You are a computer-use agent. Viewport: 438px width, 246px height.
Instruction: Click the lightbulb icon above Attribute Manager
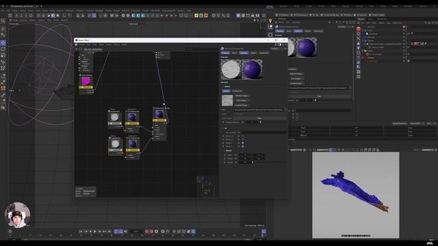pos(270,21)
